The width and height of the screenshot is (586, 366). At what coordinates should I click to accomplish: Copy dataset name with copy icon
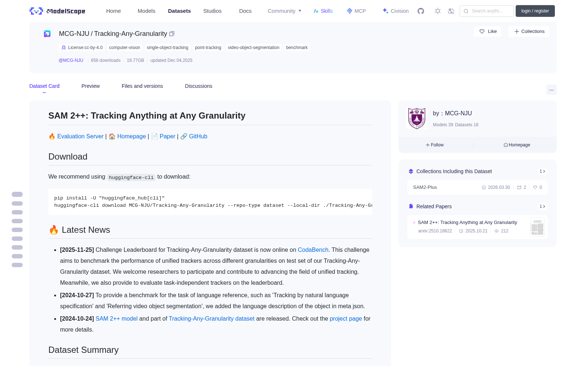pyautogui.click(x=172, y=34)
